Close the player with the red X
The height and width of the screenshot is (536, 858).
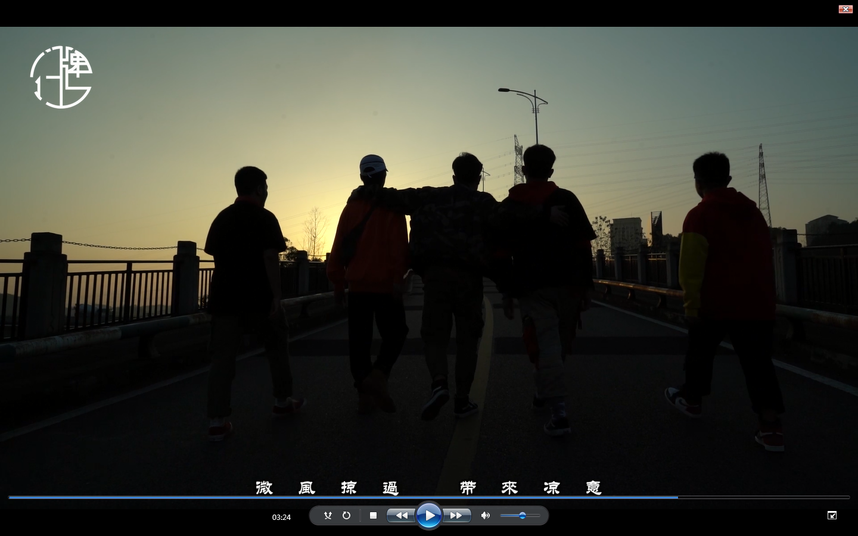coord(845,9)
